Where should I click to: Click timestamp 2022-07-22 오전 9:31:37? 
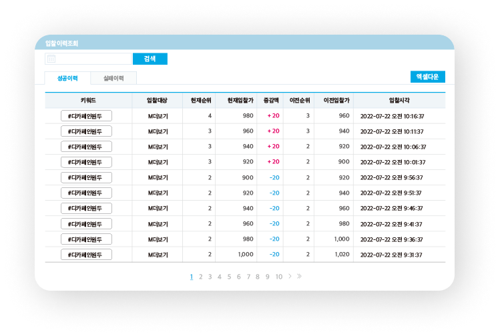(x=391, y=255)
